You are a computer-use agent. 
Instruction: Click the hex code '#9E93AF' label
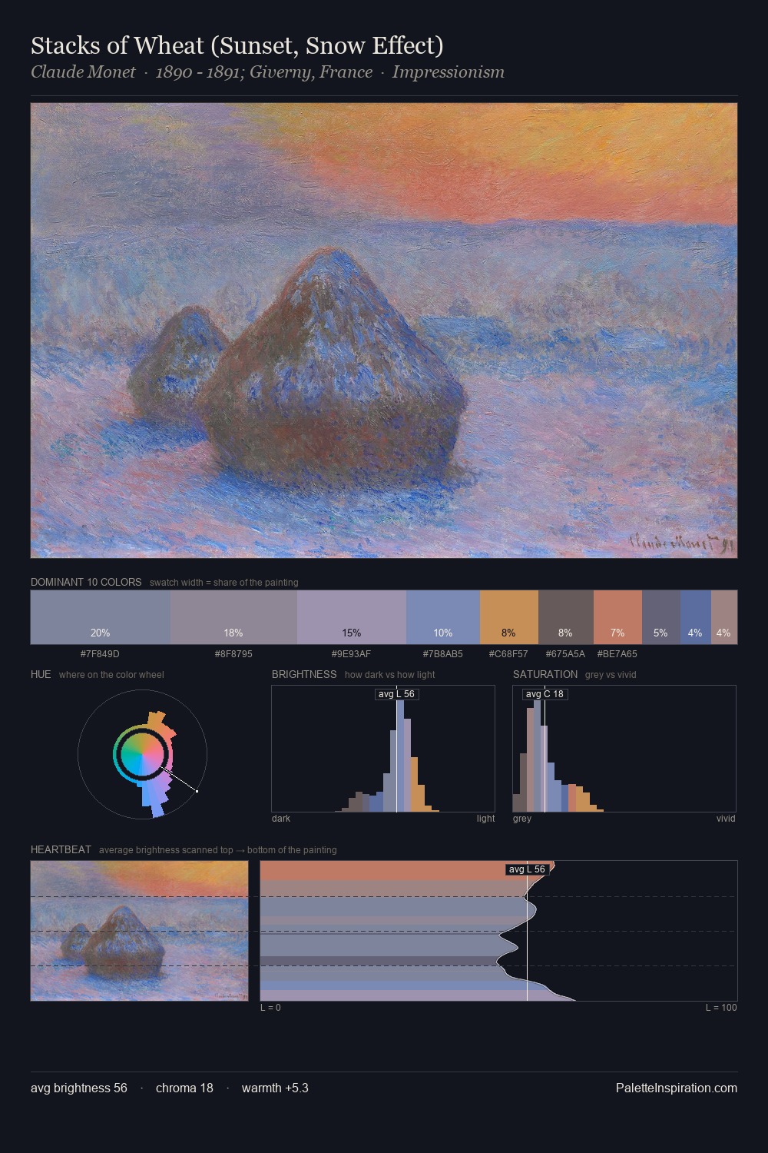click(x=351, y=654)
